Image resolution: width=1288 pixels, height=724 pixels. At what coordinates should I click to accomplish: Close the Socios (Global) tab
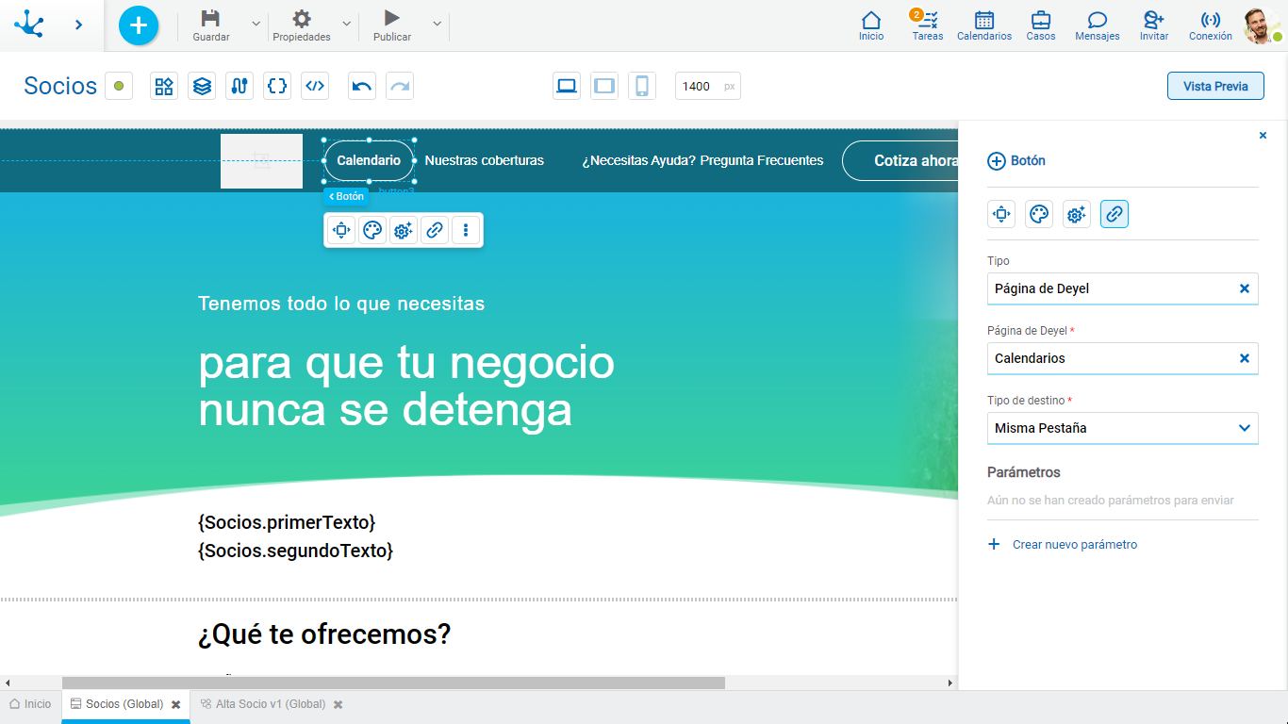[176, 705]
